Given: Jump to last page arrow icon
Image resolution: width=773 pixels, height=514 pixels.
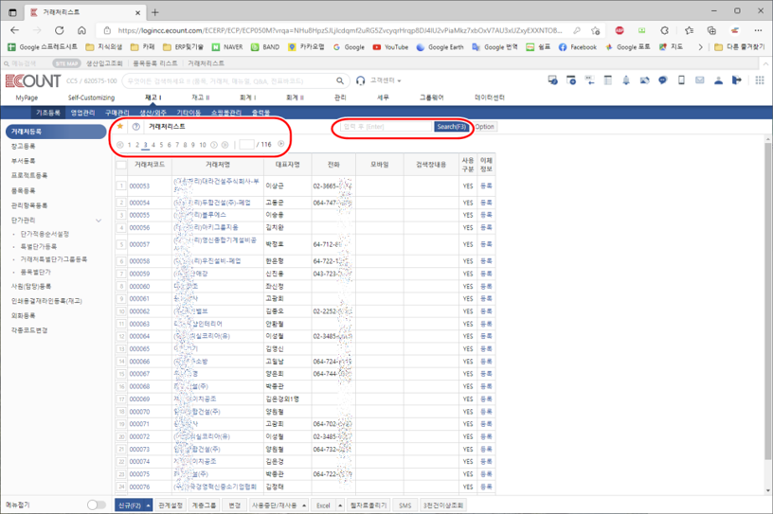Looking at the screenshot, I should (x=225, y=145).
